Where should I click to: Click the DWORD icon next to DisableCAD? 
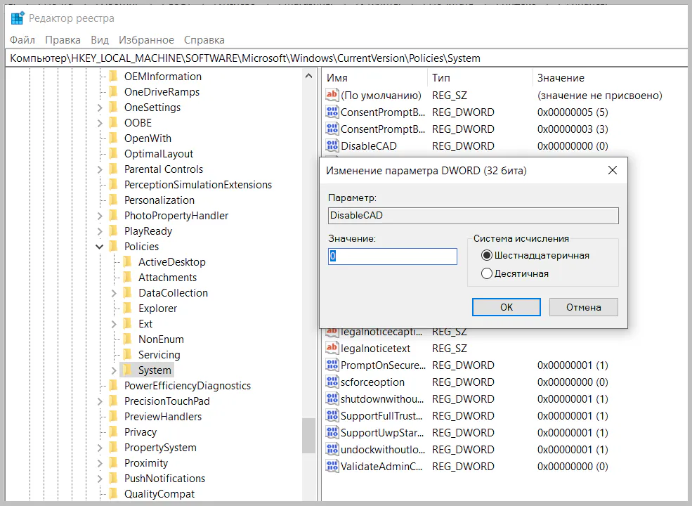tap(332, 146)
